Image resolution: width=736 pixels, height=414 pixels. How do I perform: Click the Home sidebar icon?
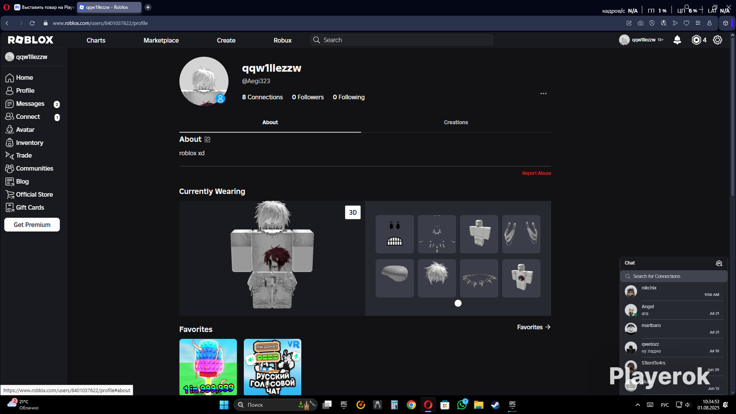click(x=10, y=78)
